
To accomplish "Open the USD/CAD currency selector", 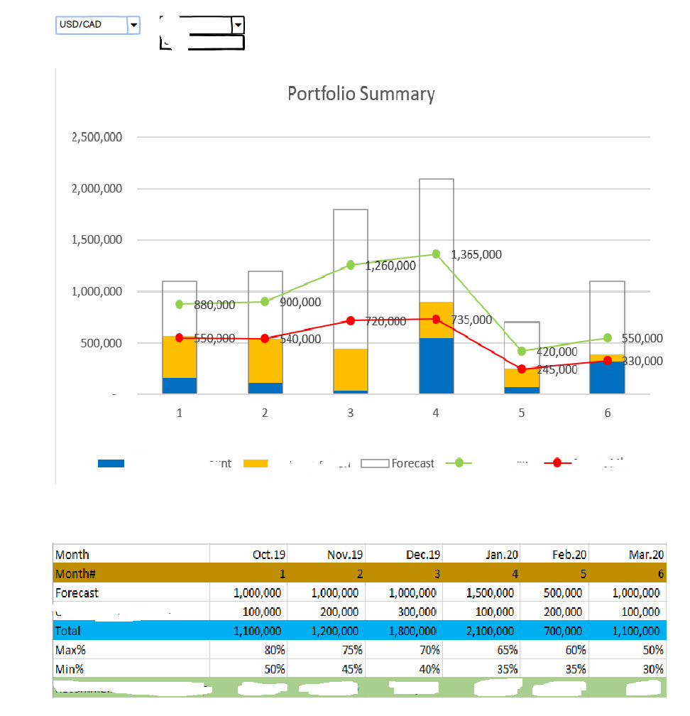I will 133,25.
